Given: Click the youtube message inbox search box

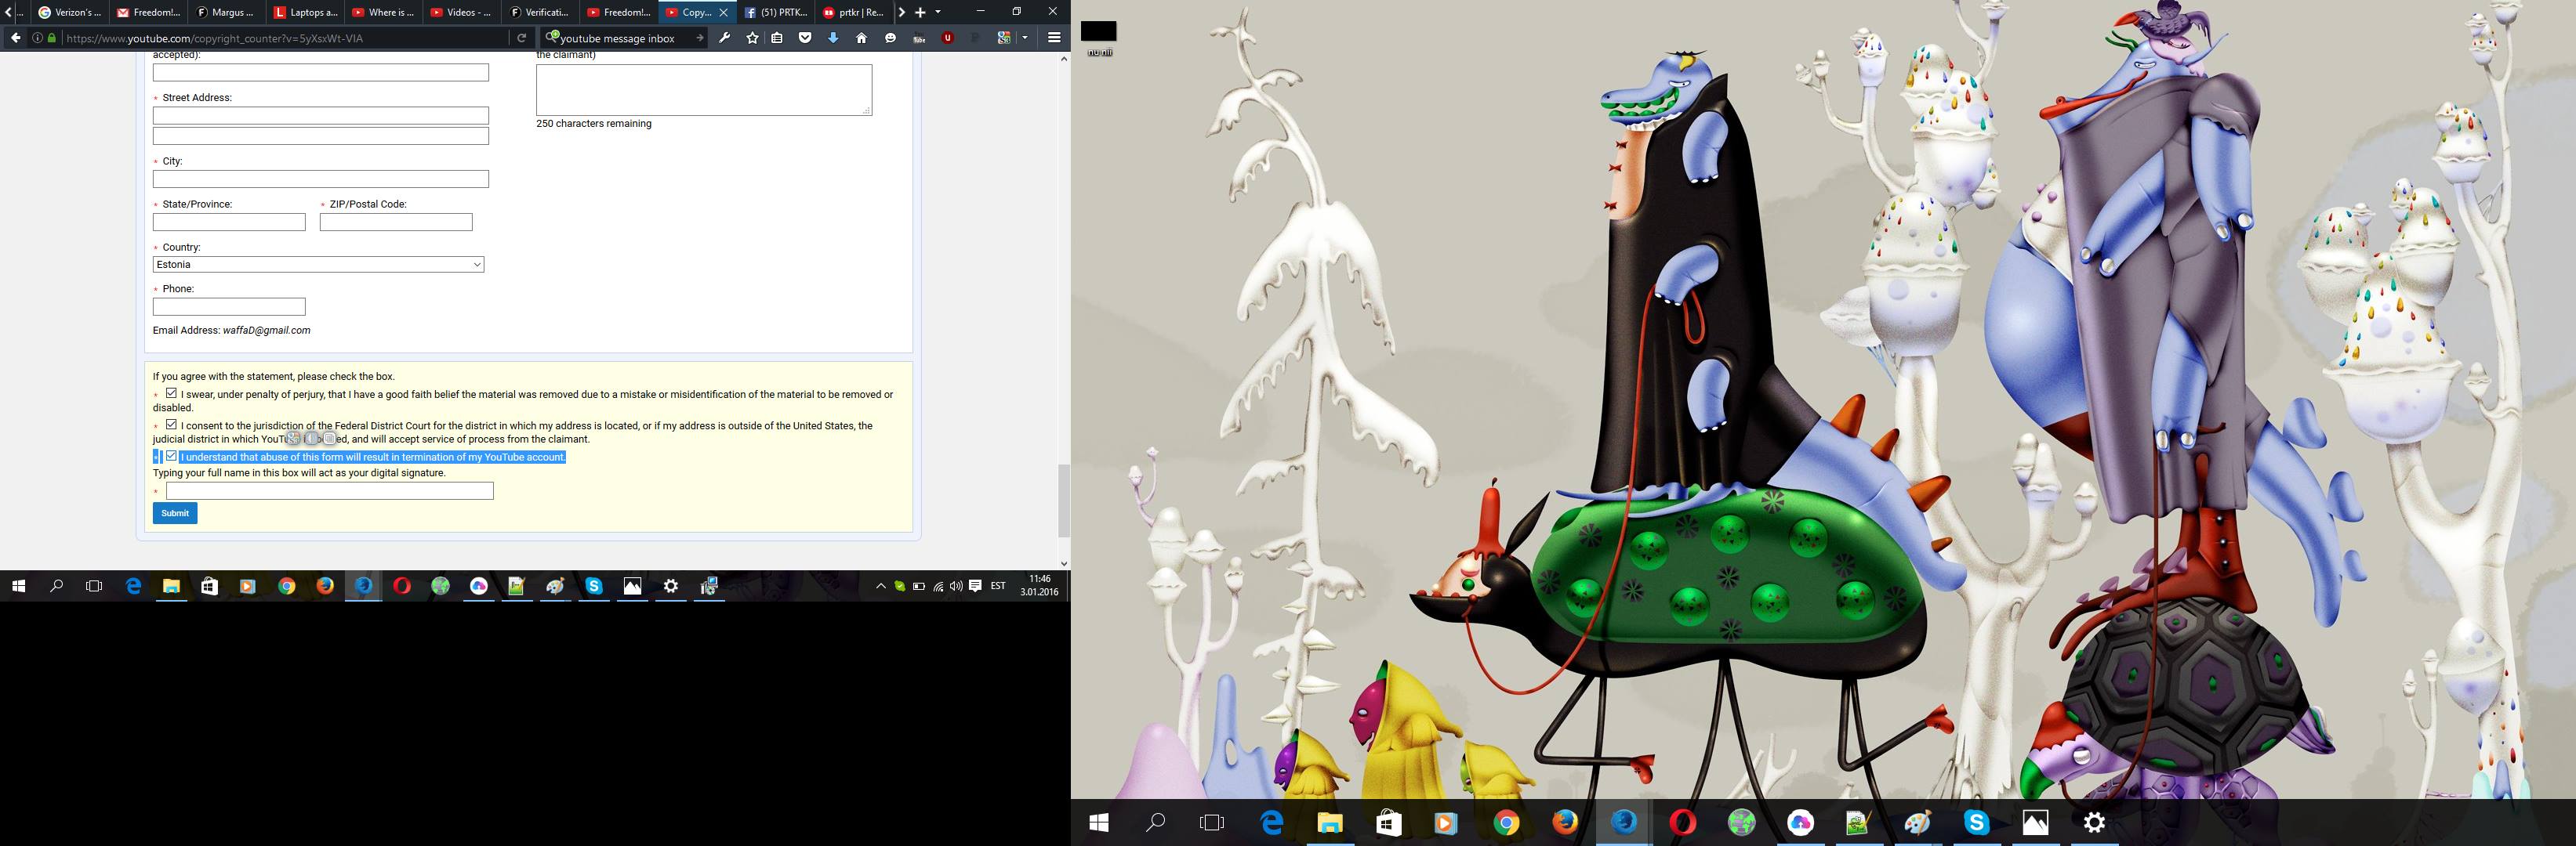Looking at the screenshot, I should click(x=625, y=38).
